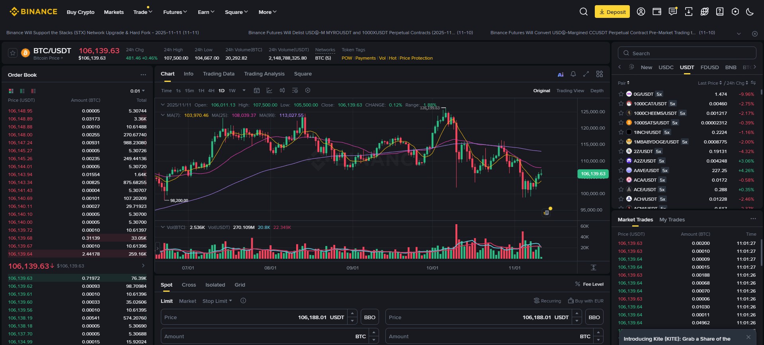The width and height of the screenshot is (764, 345).
Task: Open the more time intervals dropdown arrow
Action: (x=244, y=91)
